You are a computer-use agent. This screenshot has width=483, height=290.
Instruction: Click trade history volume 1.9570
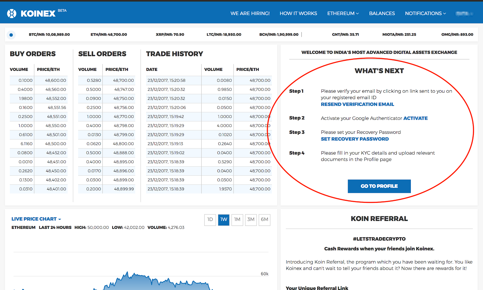coord(226,189)
